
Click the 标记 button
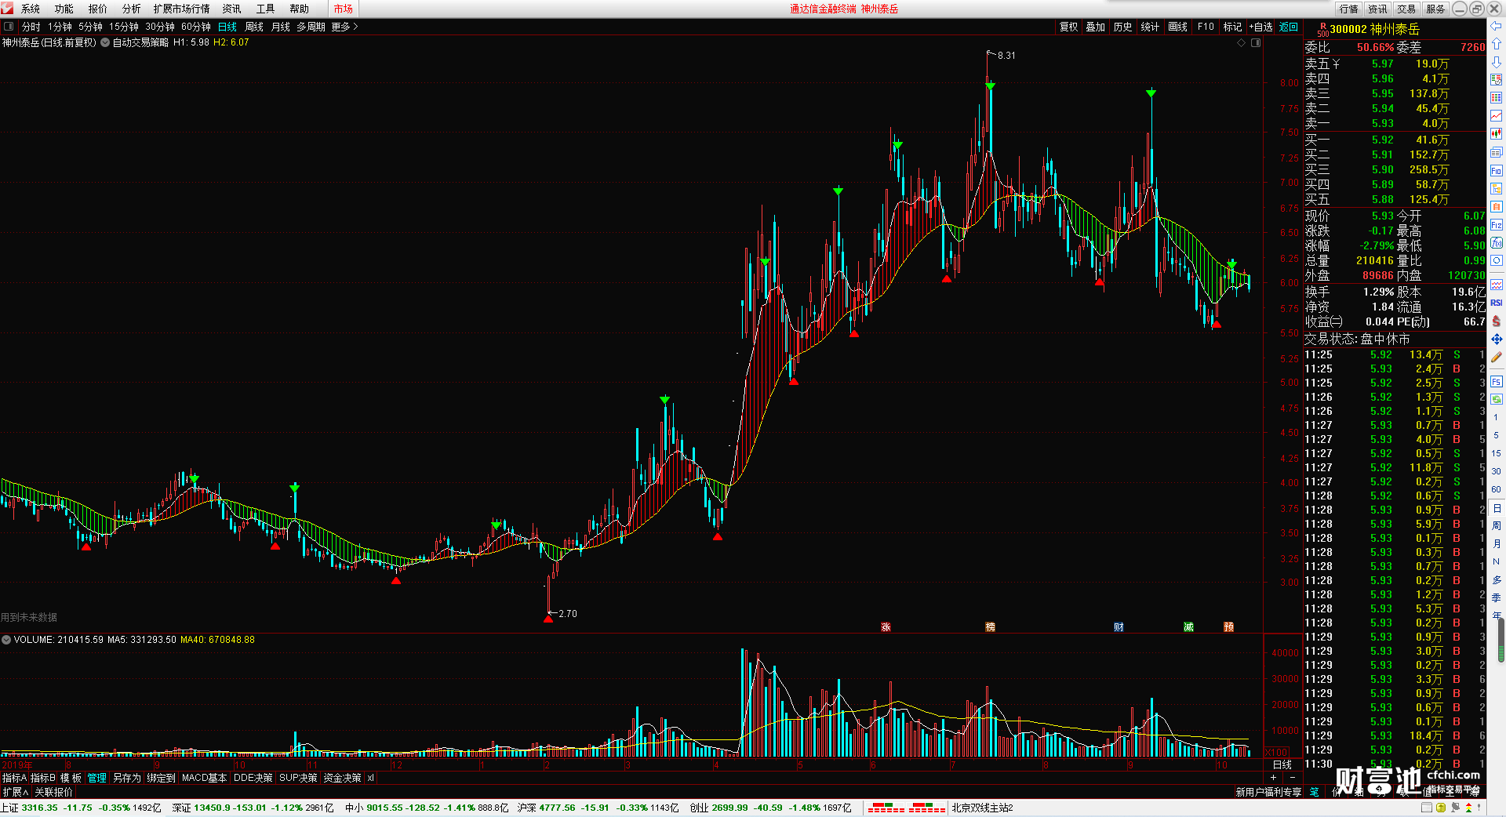[x=1232, y=27]
